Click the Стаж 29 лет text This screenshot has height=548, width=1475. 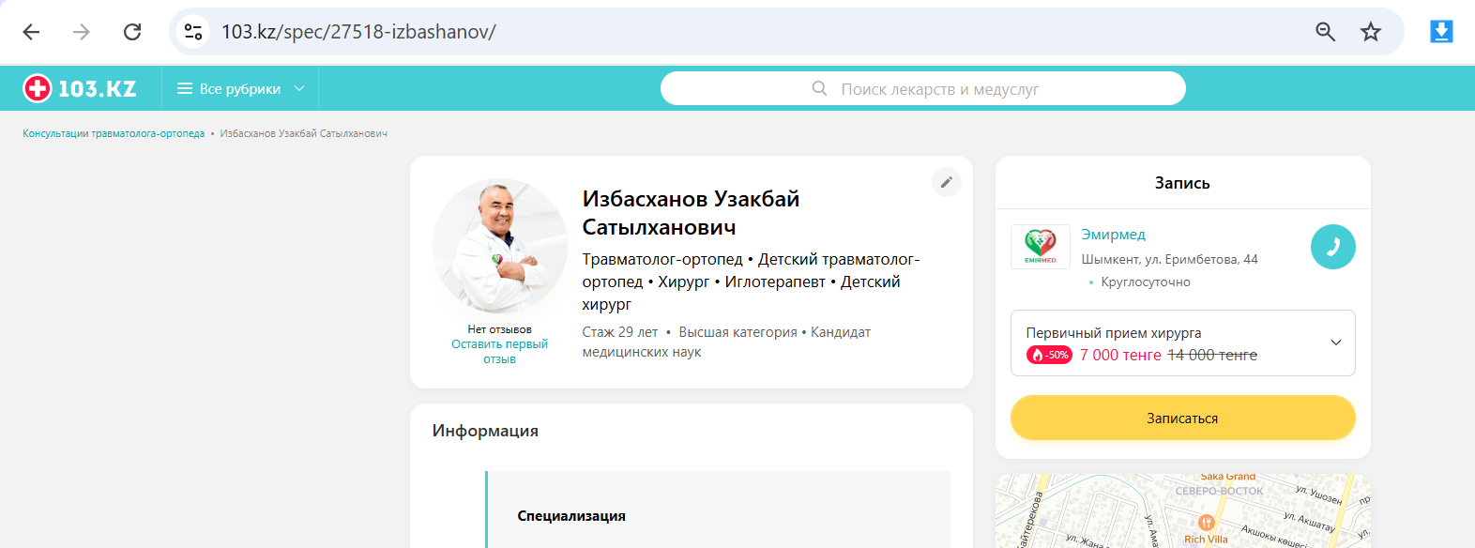620,332
